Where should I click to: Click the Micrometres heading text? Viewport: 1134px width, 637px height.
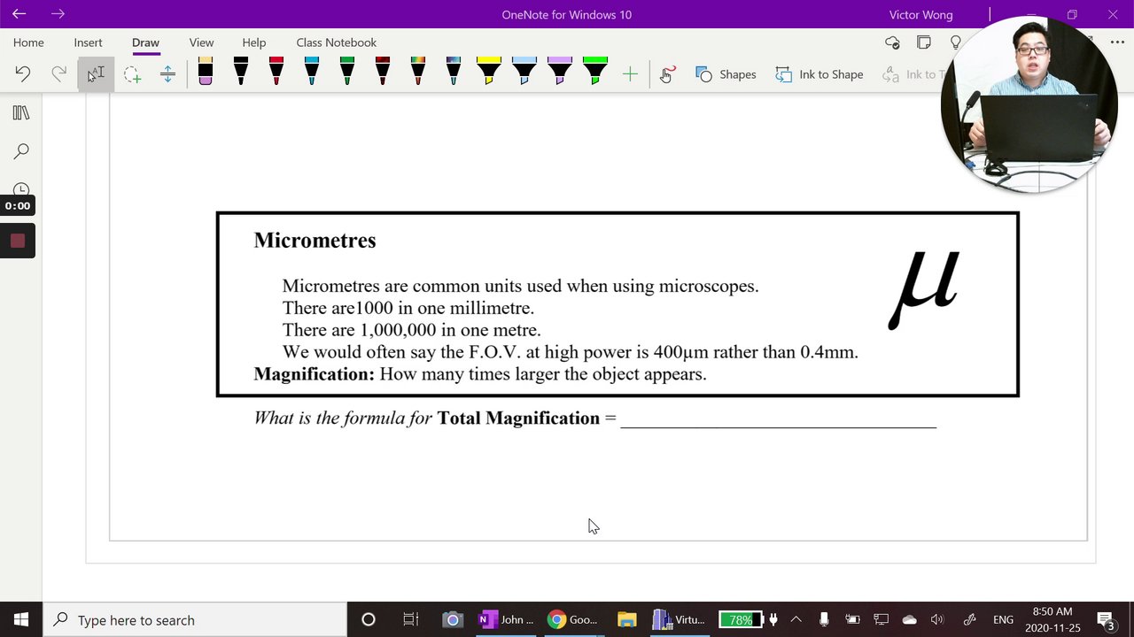pyautogui.click(x=315, y=241)
